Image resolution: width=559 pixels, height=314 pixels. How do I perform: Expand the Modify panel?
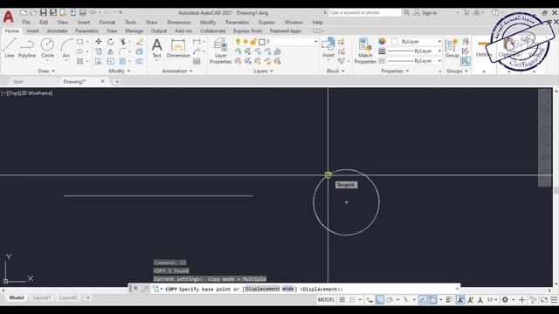click(x=120, y=72)
